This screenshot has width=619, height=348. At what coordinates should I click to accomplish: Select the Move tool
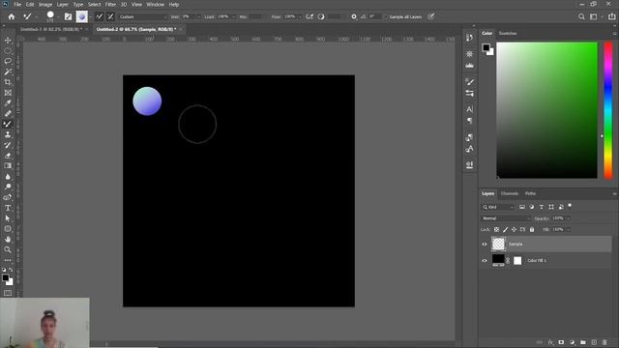click(8, 41)
